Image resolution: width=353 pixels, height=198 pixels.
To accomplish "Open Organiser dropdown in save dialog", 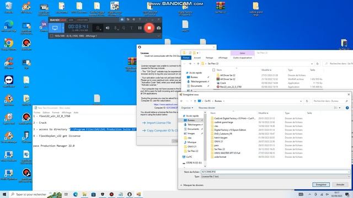I will (x=187, y=108).
